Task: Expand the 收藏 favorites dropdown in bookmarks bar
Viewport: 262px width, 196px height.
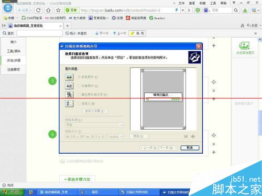Action: point(17,18)
